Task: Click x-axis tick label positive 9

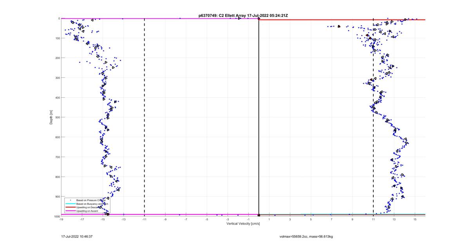Action: (352, 220)
